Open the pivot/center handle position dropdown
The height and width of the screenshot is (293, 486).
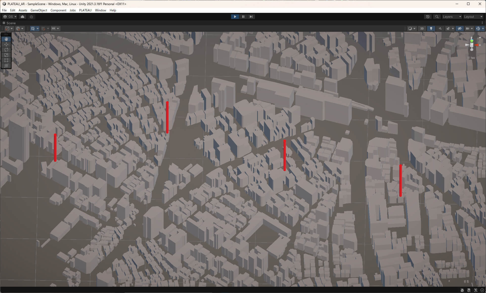coord(12,29)
